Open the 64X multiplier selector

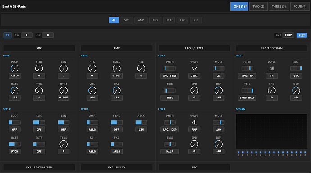(x=296, y=76)
